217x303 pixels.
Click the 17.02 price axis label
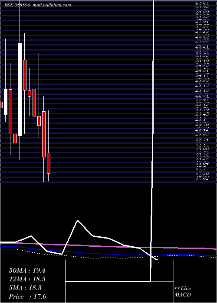(202, 179)
